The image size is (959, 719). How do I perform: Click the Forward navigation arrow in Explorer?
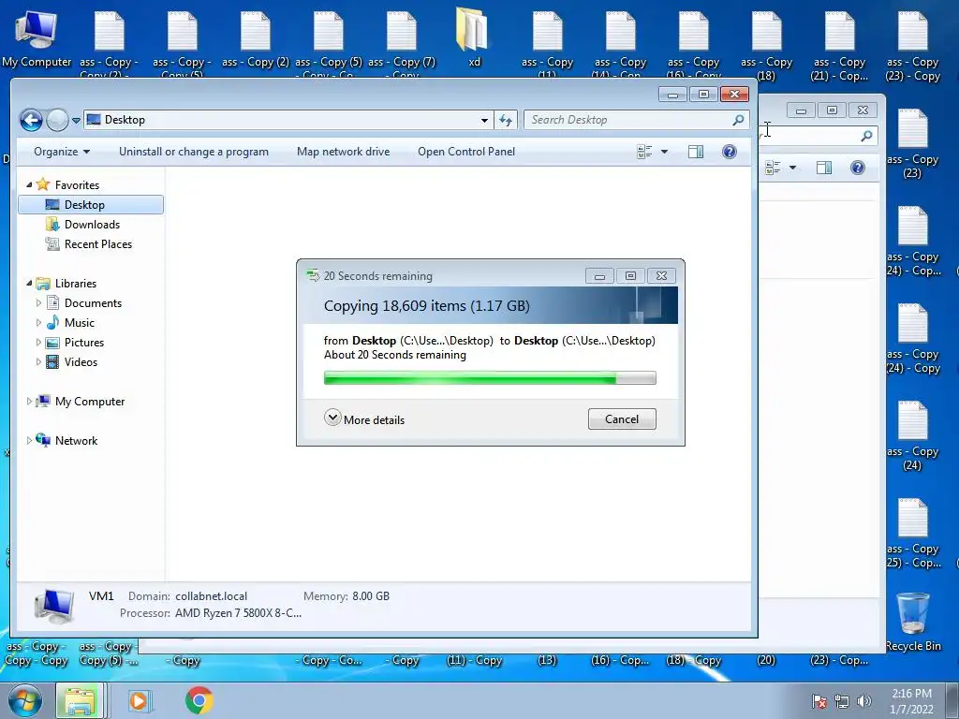[x=57, y=120]
